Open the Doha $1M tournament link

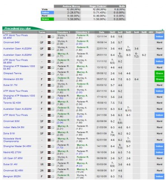click(x=9, y=133)
